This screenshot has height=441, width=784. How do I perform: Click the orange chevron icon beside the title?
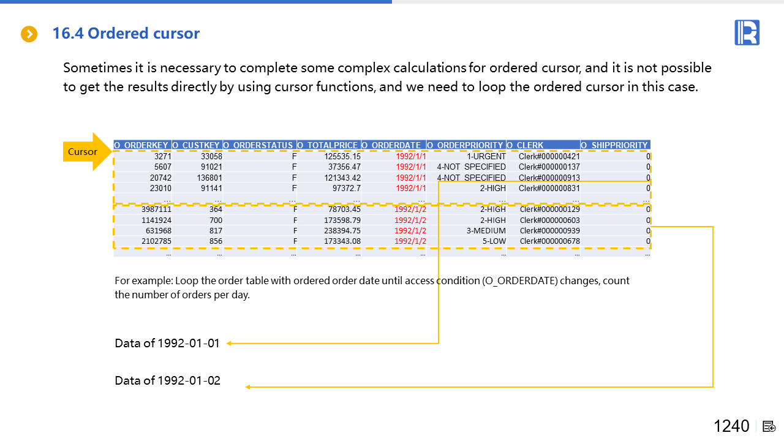coord(29,34)
